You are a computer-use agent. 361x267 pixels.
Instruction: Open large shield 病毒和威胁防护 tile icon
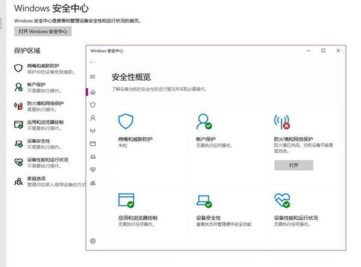pos(126,121)
